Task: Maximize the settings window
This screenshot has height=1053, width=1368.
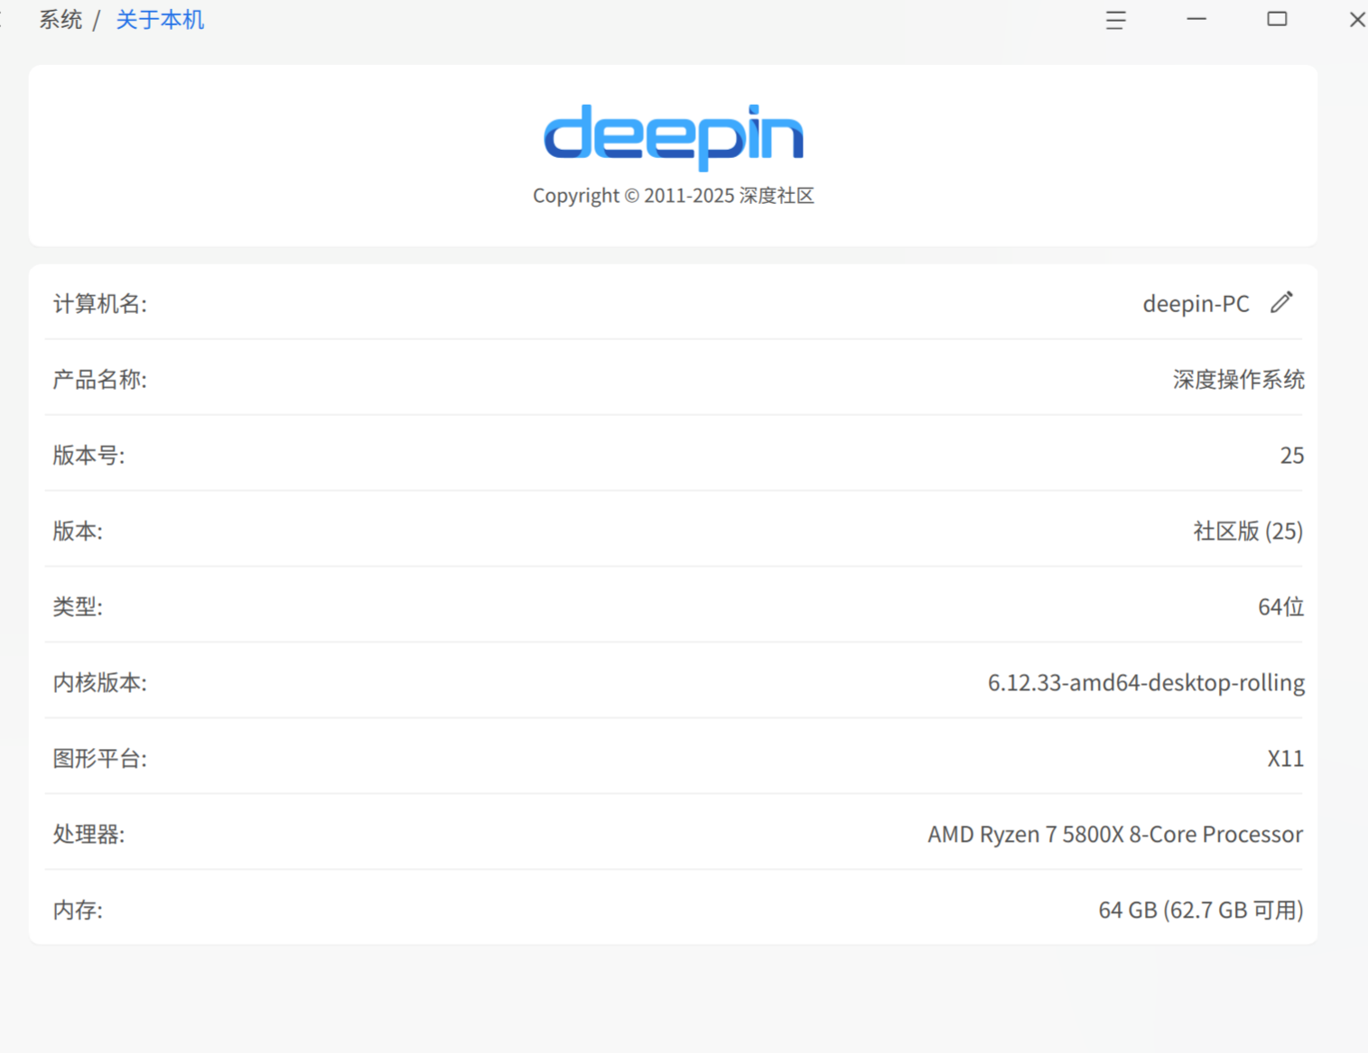Action: click(x=1277, y=19)
